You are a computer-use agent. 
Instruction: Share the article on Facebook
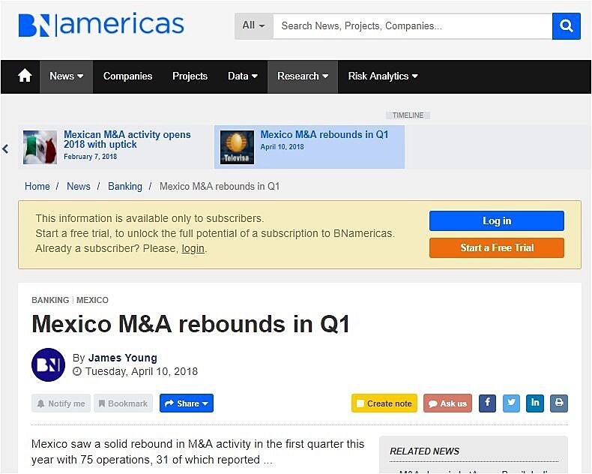[x=487, y=403]
